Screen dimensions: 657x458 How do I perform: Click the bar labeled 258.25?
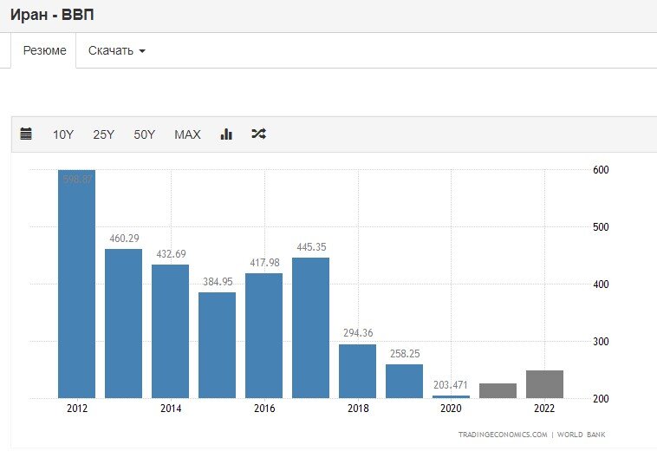(x=404, y=382)
